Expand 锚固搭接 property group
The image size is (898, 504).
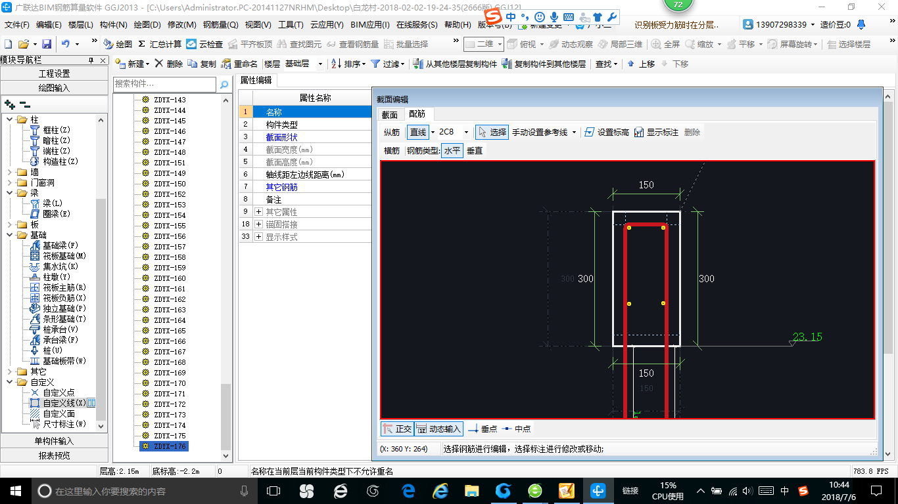click(x=259, y=224)
